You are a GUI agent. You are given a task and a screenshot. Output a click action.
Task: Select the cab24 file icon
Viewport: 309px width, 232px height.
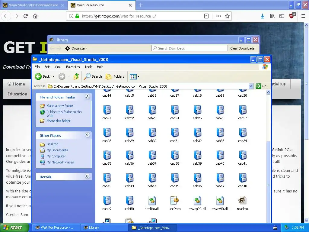tap(175, 110)
